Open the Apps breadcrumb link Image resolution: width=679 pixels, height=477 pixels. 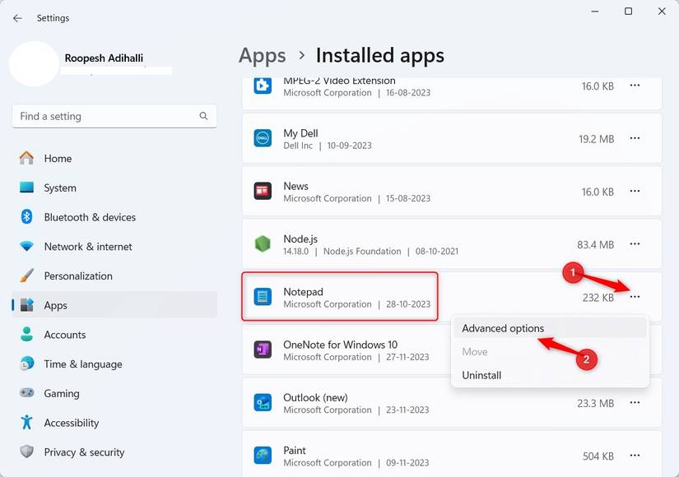tap(262, 55)
